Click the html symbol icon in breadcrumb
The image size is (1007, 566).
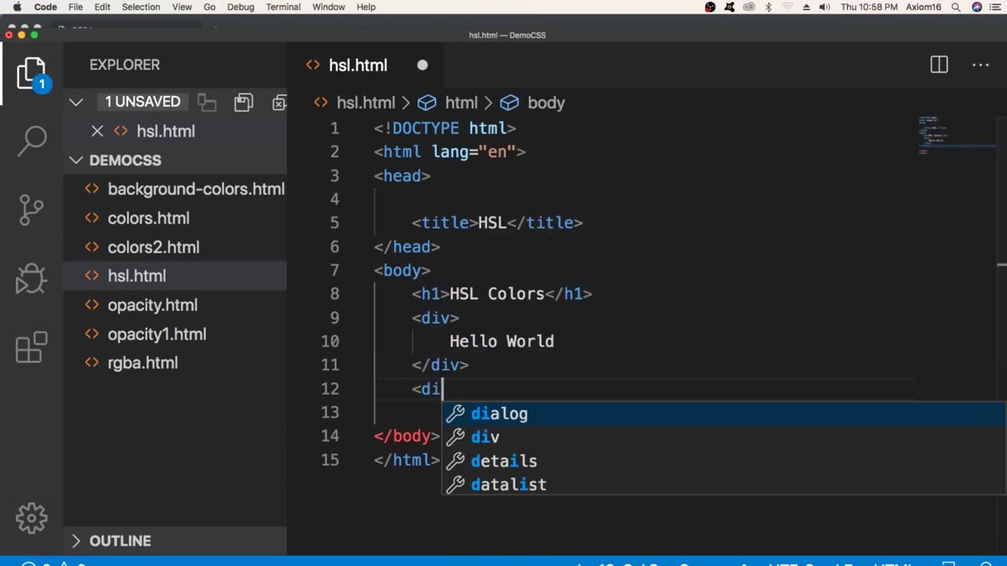(426, 103)
